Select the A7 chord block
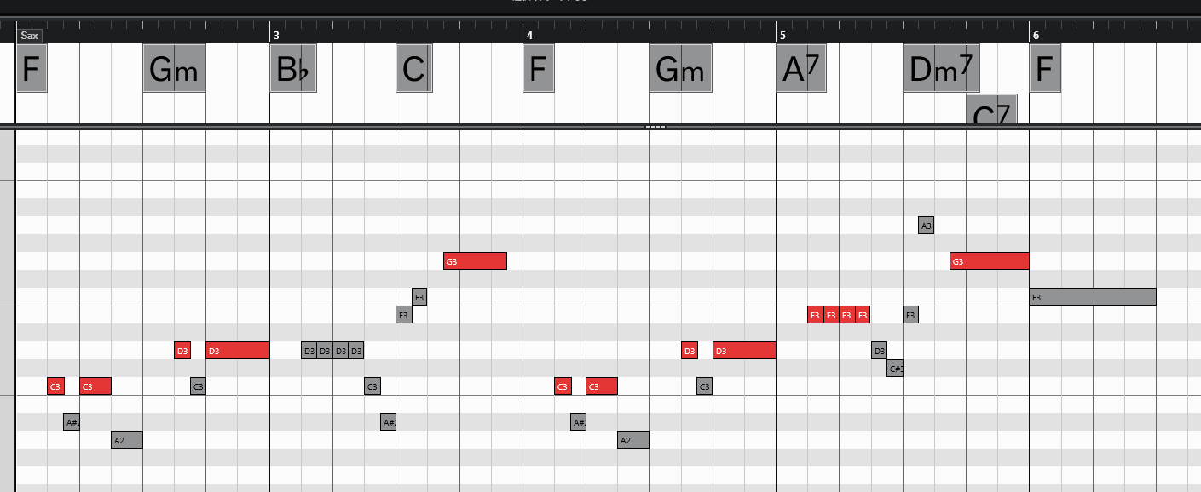Image resolution: width=1201 pixels, height=492 pixels. (801, 68)
